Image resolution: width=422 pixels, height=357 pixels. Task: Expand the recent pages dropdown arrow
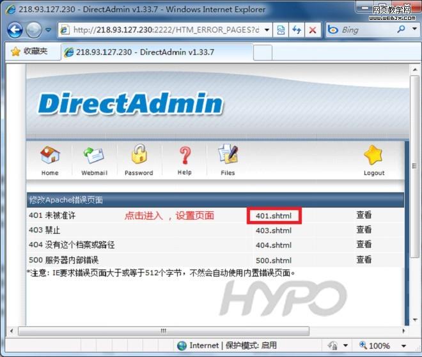[x=48, y=30]
